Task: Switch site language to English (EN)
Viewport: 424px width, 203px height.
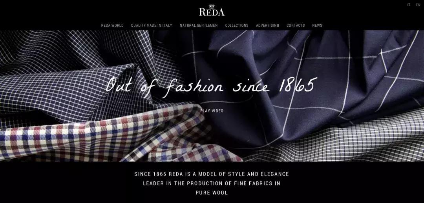Action: tap(418, 5)
